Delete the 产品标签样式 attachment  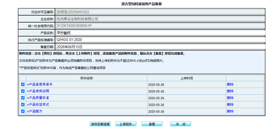(230, 104)
